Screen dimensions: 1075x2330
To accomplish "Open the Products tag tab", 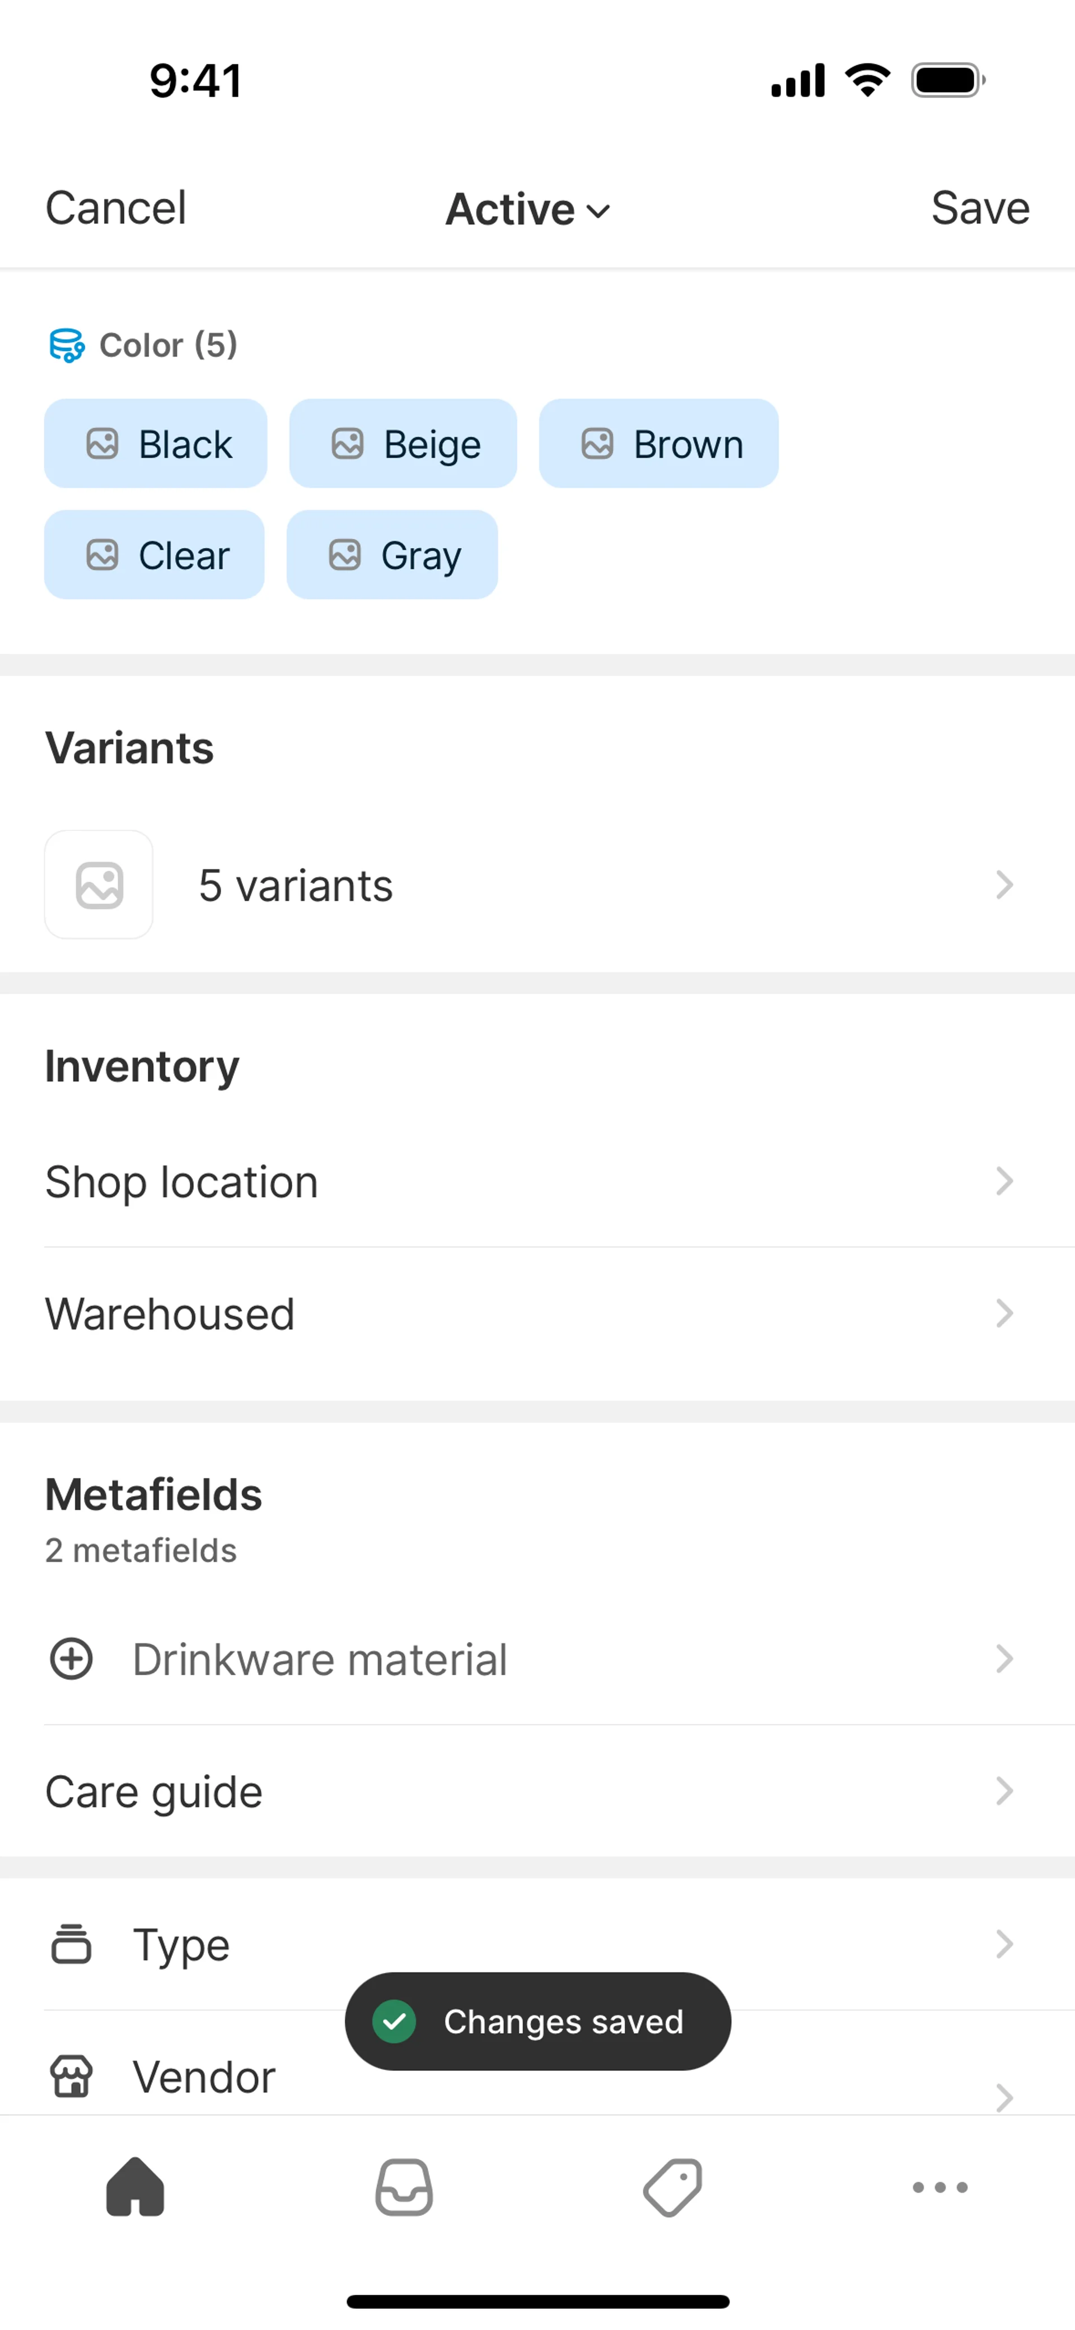I will pos(672,2186).
